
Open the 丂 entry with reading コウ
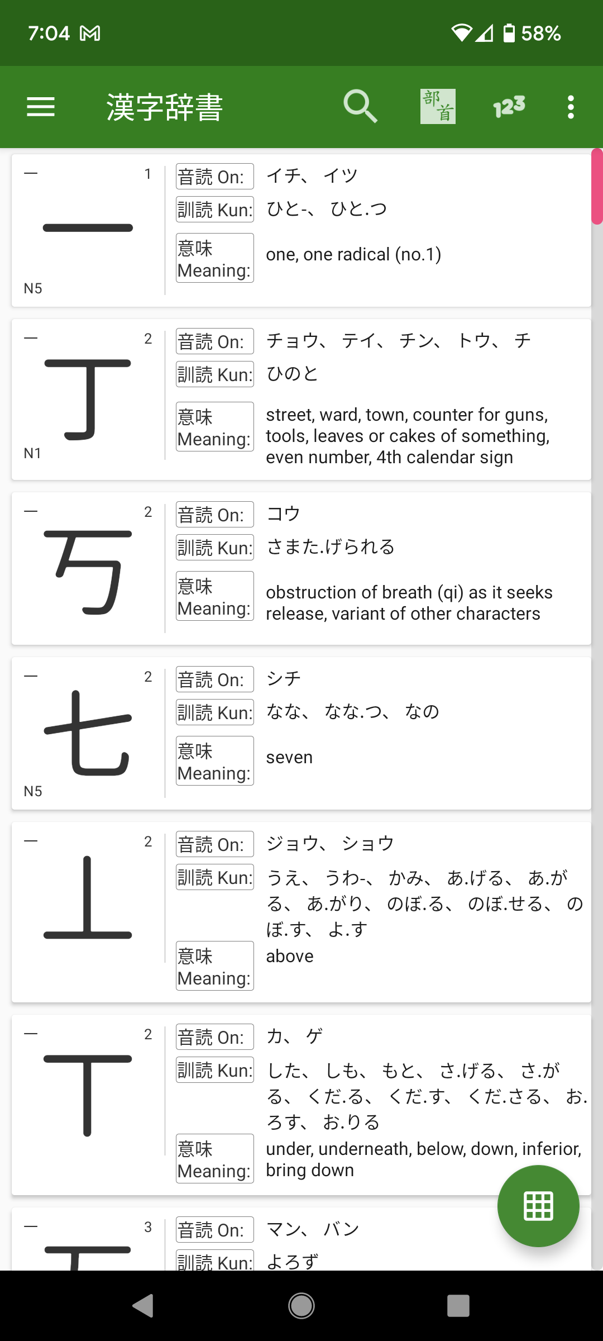[x=301, y=568]
